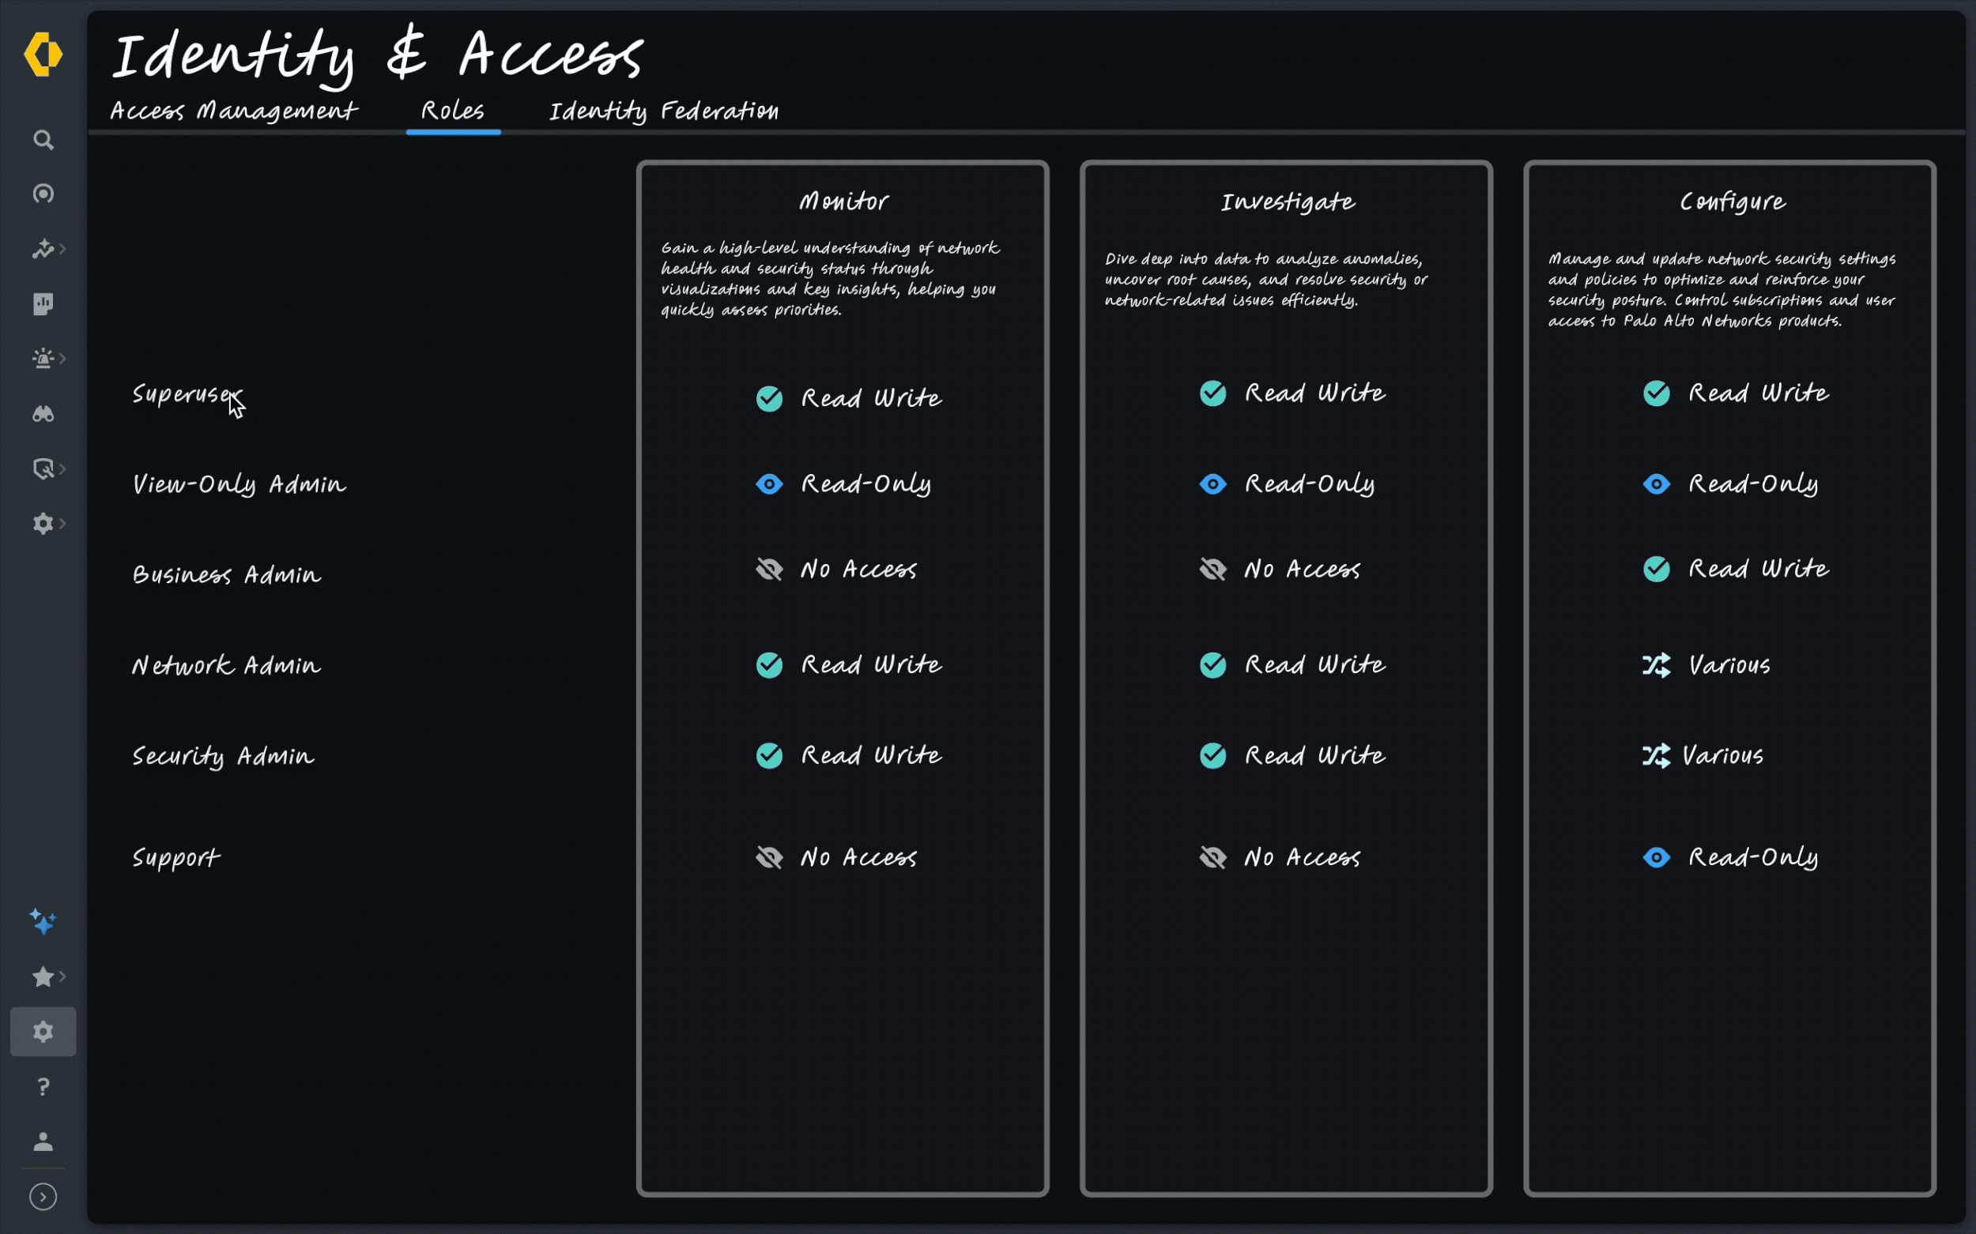This screenshot has height=1234, width=1976.
Task: Click the help question mark icon
Action: (43, 1086)
